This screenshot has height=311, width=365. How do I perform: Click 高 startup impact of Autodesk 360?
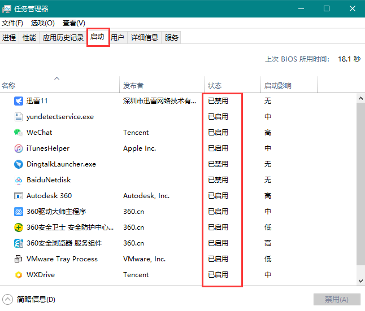(268, 196)
